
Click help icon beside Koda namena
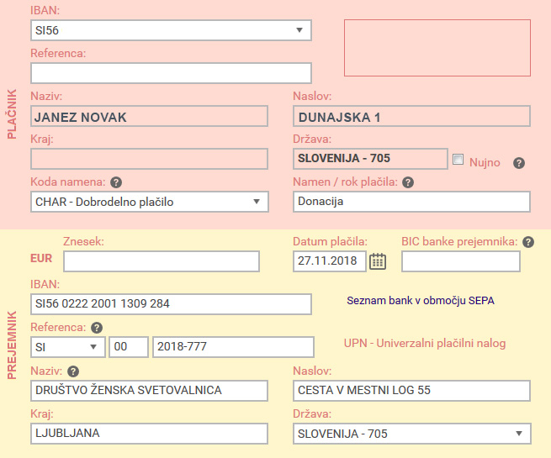[116, 182]
